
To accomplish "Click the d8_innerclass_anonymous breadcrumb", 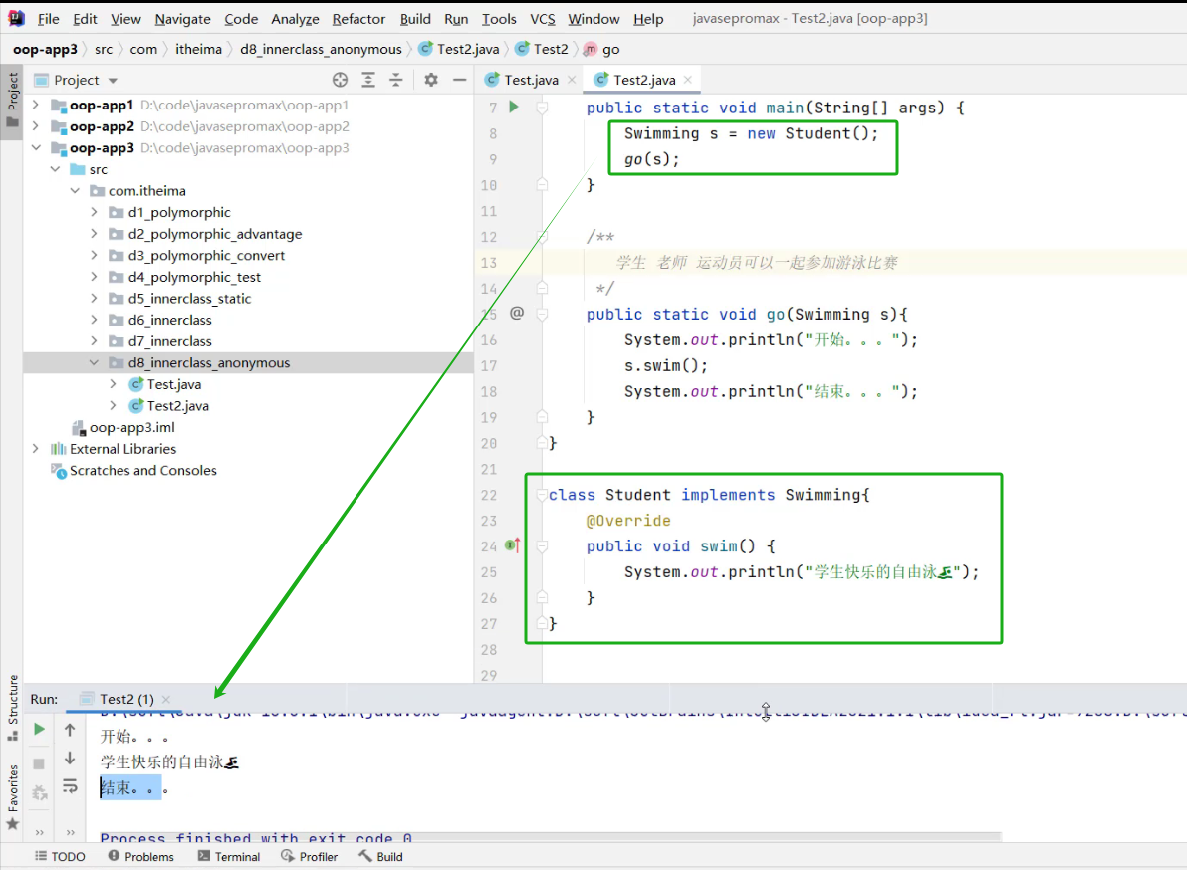I will pos(321,49).
